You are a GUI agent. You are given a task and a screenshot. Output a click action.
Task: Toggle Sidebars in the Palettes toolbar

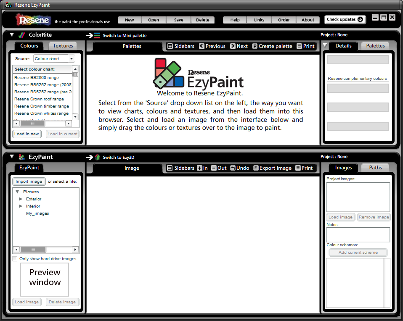(181, 46)
